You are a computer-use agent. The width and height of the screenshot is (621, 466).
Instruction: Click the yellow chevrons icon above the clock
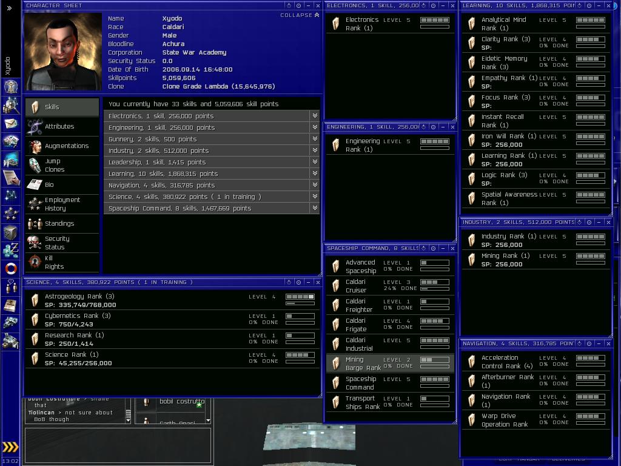tap(10, 447)
